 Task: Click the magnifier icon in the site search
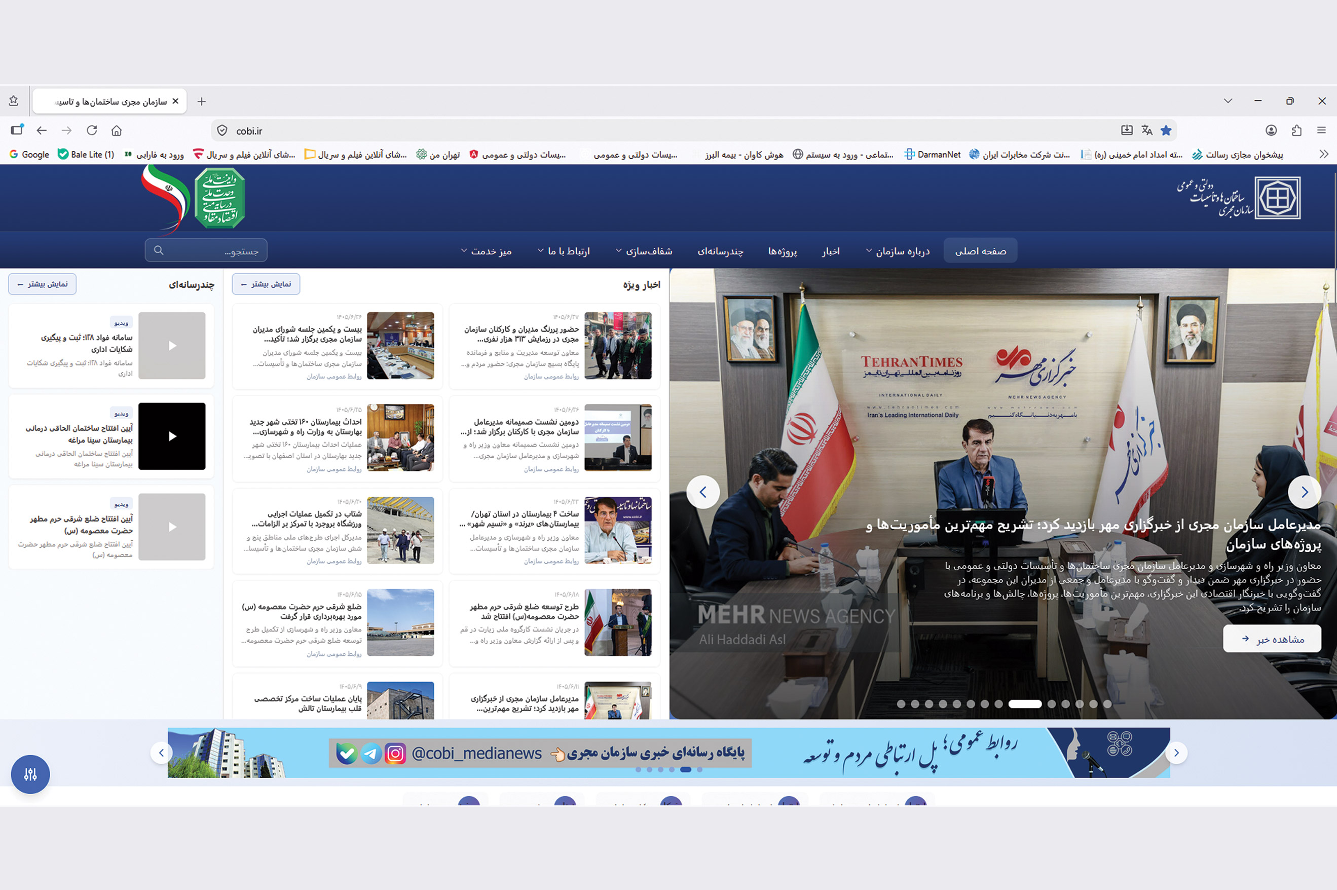click(x=158, y=250)
